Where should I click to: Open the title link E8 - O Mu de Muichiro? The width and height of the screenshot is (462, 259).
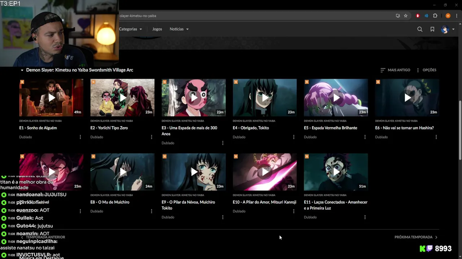click(x=110, y=202)
